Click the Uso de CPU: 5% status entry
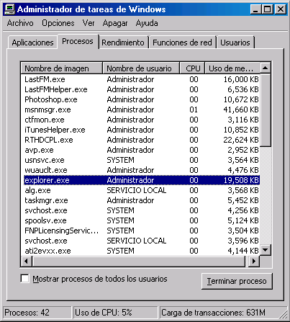 (x=115, y=313)
